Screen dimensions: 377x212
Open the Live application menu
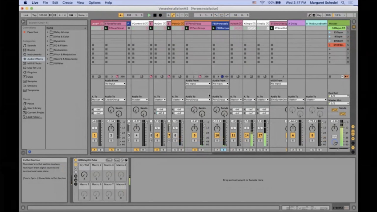pyautogui.click(x=35, y=3)
